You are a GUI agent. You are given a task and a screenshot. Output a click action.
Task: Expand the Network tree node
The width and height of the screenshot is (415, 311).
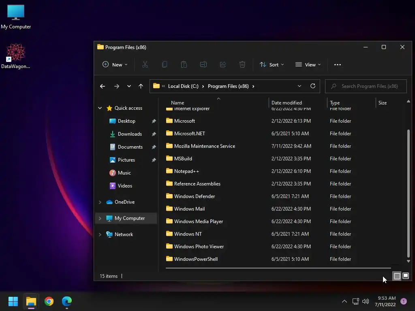point(100,234)
